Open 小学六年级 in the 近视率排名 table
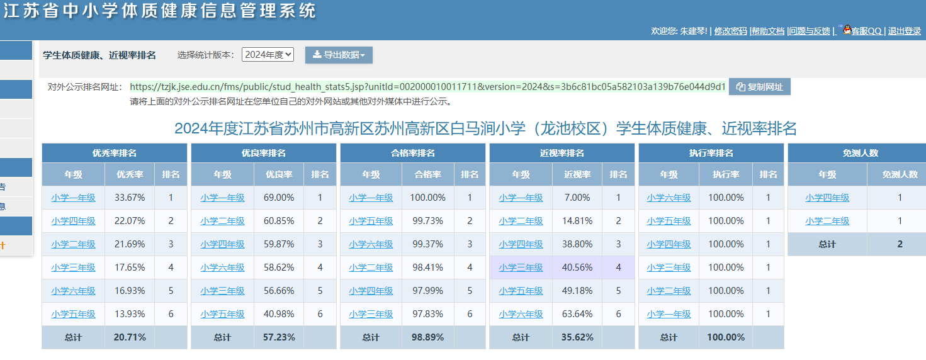Image resolution: width=926 pixels, height=360 pixels. point(521,314)
